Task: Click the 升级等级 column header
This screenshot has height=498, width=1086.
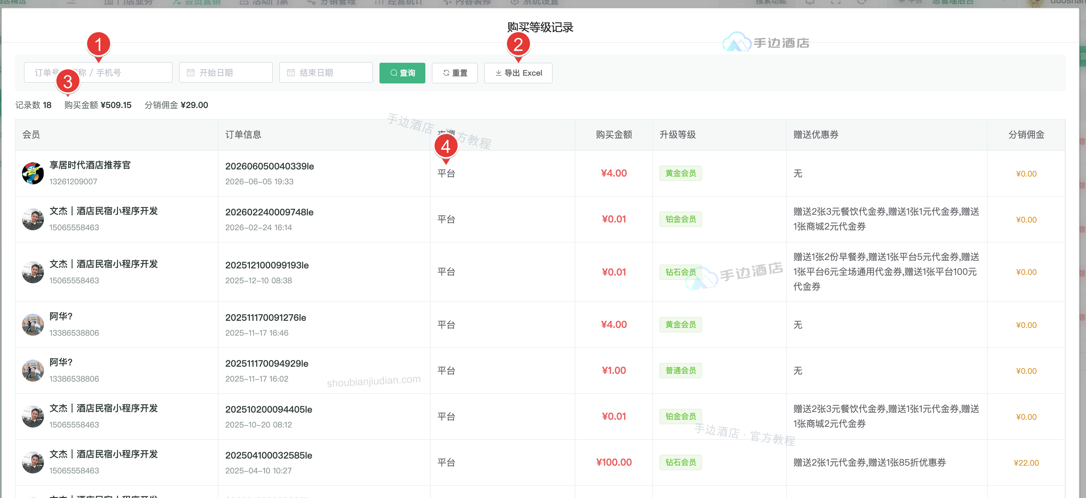Action: (677, 135)
